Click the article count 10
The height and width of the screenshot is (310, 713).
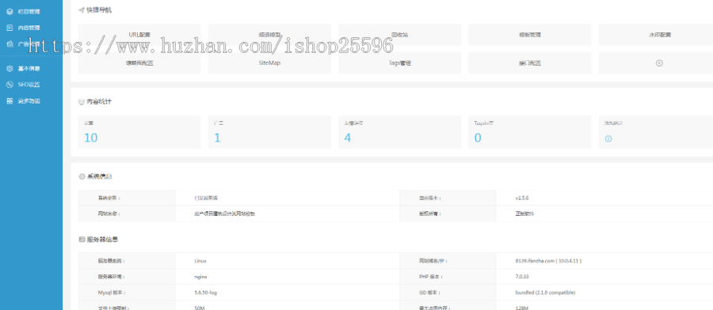91,138
